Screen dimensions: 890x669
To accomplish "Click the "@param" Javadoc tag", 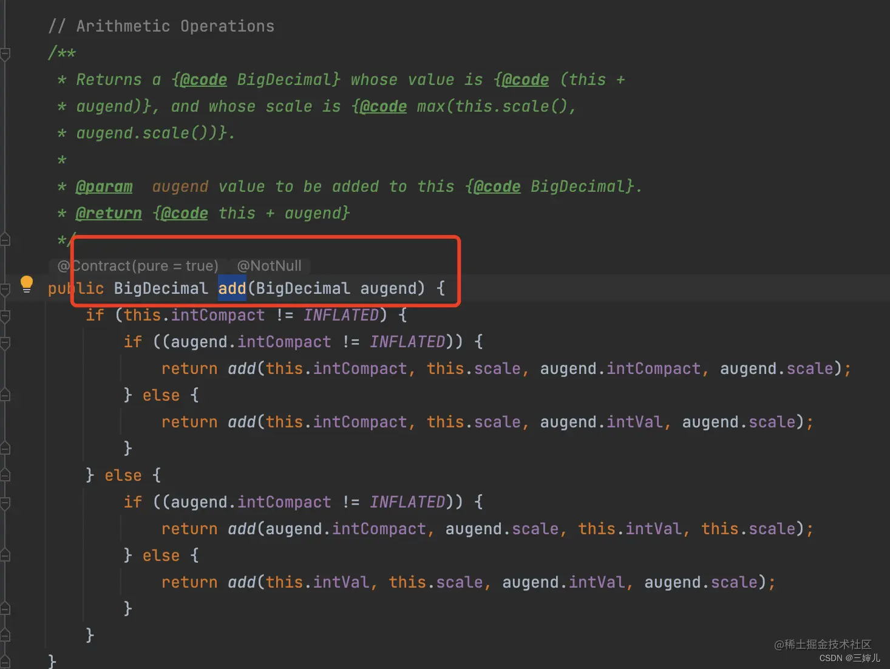I will (x=104, y=186).
